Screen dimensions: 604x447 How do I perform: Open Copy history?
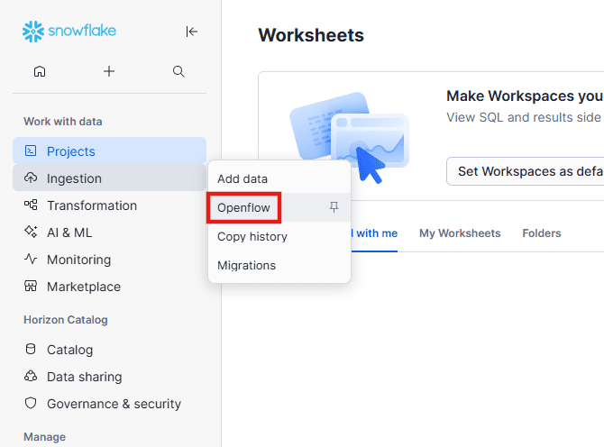pyautogui.click(x=279, y=236)
